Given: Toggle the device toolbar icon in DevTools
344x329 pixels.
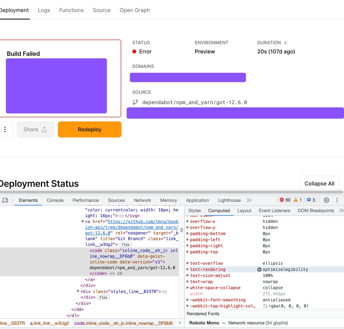Looking at the screenshot, I should click(5, 200).
